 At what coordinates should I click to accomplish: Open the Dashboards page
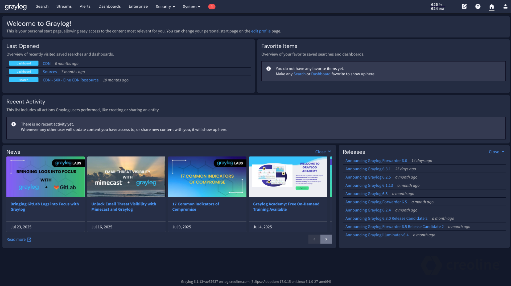pyautogui.click(x=109, y=6)
